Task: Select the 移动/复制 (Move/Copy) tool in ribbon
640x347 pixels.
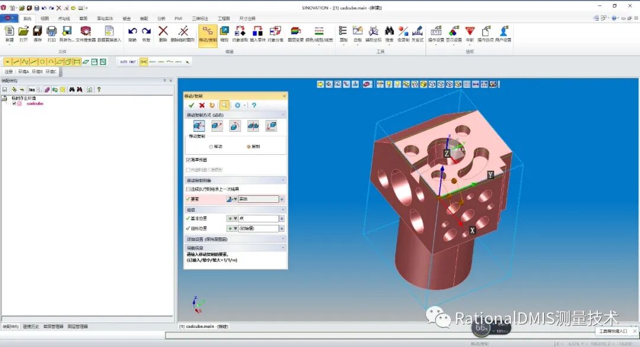Action: point(209,33)
